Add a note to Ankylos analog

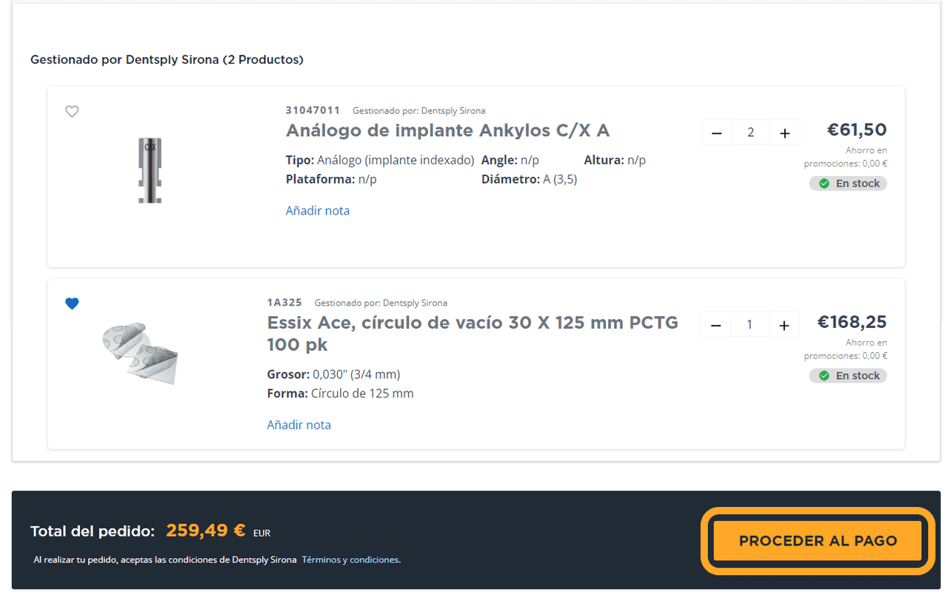[317, 211]
